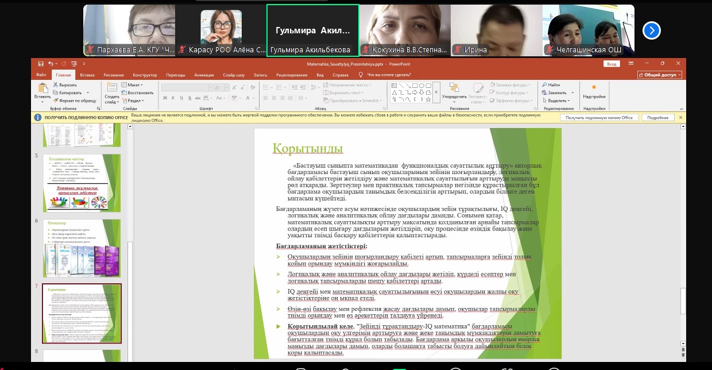The height and width of the screenshot is (370, 712).
Task: Select Формат по образцу format painter
Action: [x=56, y=100]
